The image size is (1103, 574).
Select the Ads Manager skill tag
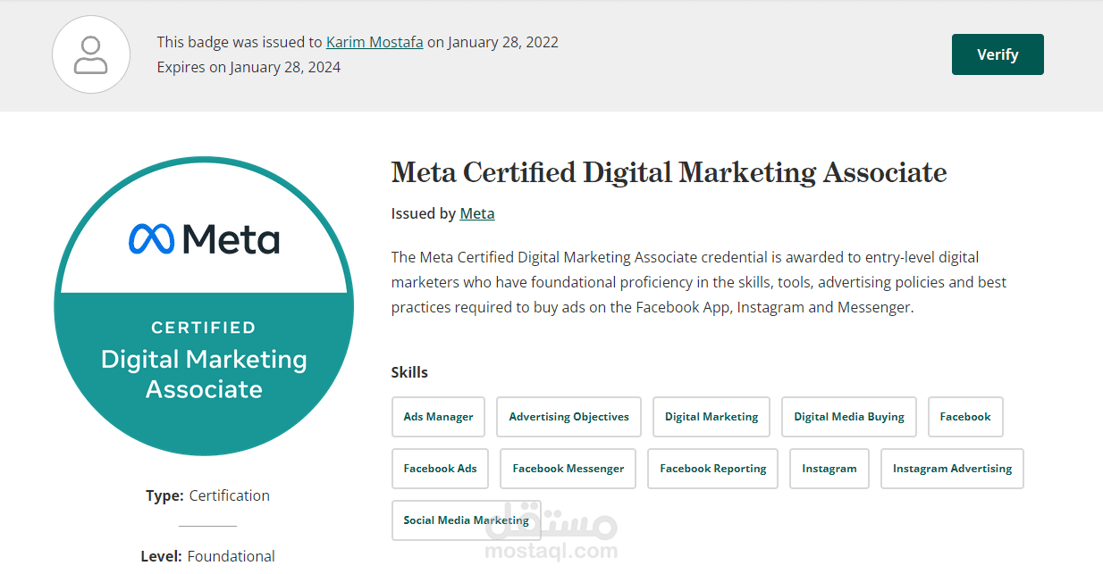(x=438, y=417)
